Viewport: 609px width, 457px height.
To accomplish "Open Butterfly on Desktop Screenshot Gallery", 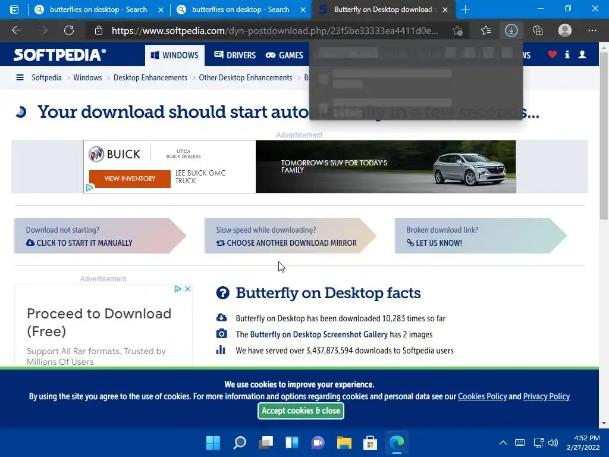I will coord(319,334).
